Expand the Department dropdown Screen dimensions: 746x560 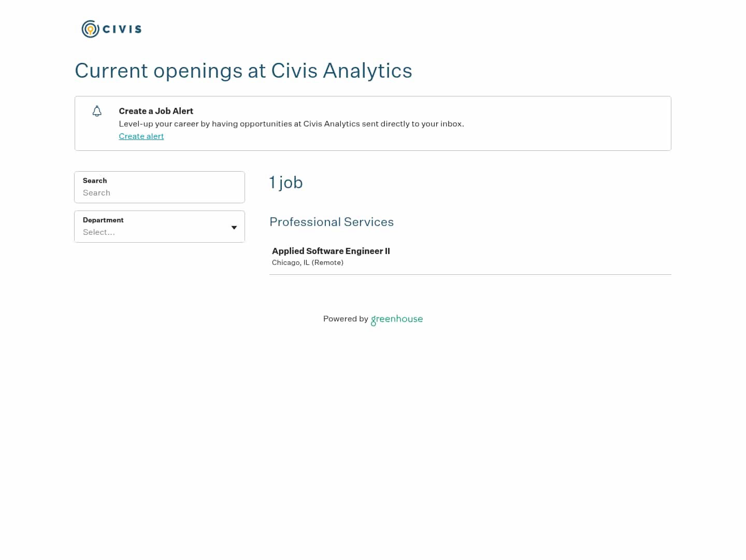tap(160, 227)
